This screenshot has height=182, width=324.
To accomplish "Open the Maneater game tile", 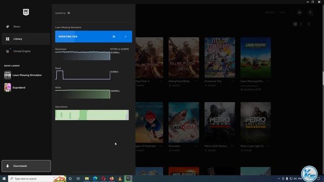I will pos(184,122).
